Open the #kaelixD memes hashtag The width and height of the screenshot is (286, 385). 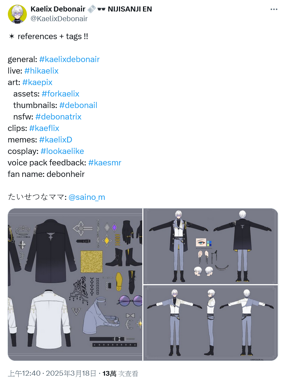pyautogui.click(x=56, y=140)
